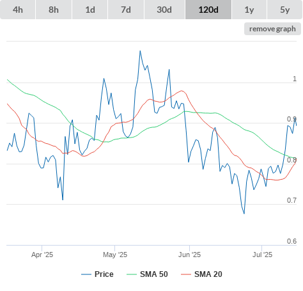Click the green SMA 50 legend marker

[132, 274]
